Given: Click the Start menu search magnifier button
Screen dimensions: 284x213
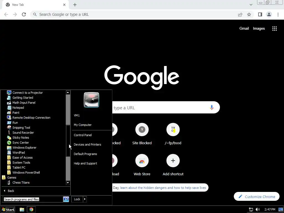Looking at the screenshot, I should (66, 199).
